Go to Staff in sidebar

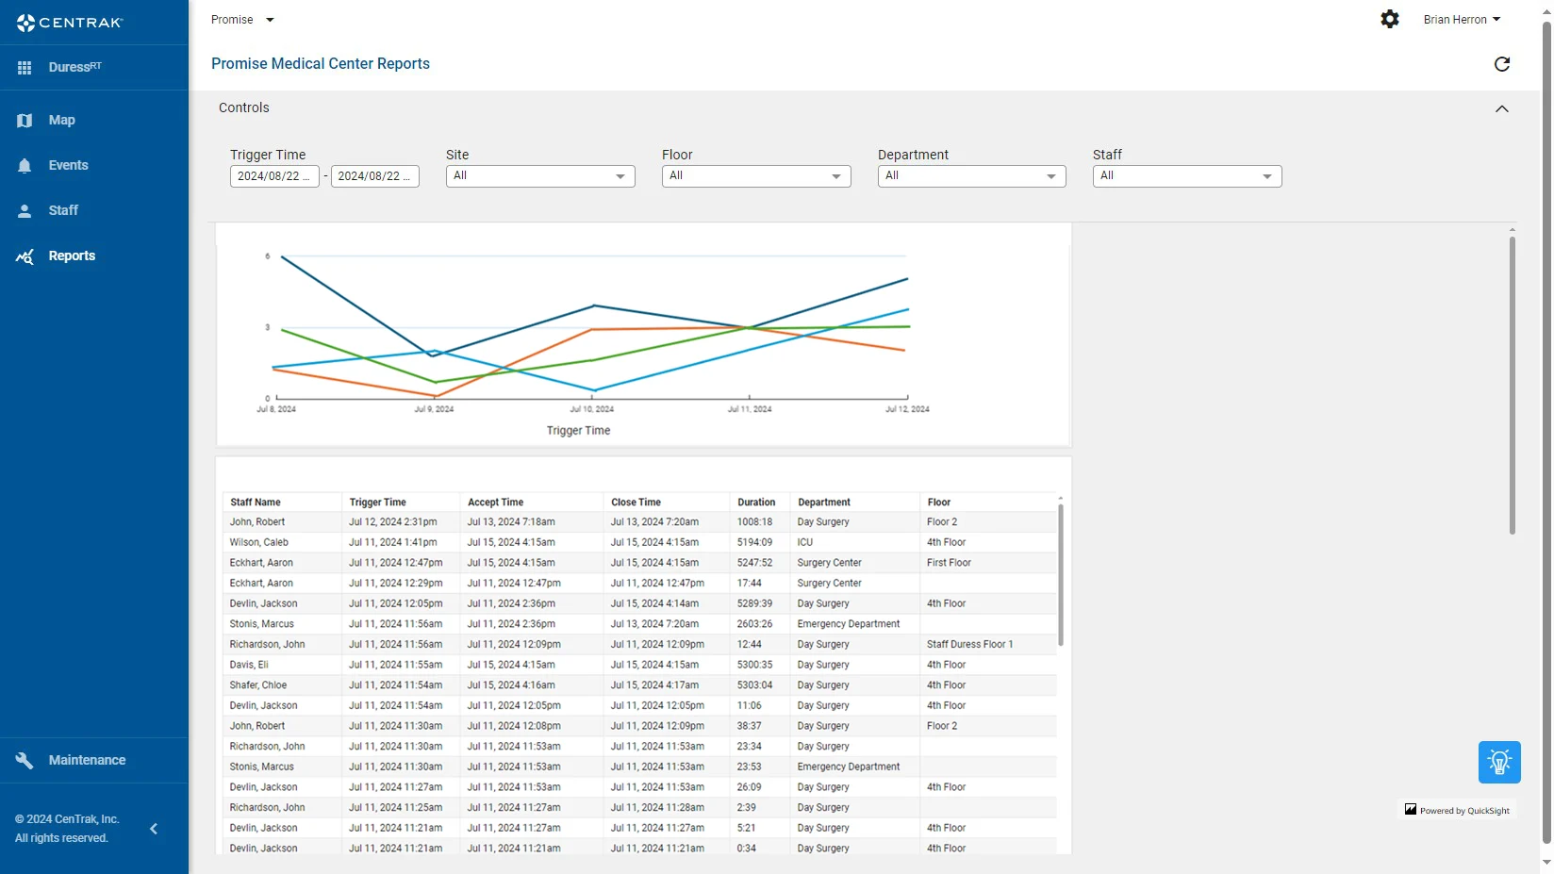coord(63,211)
